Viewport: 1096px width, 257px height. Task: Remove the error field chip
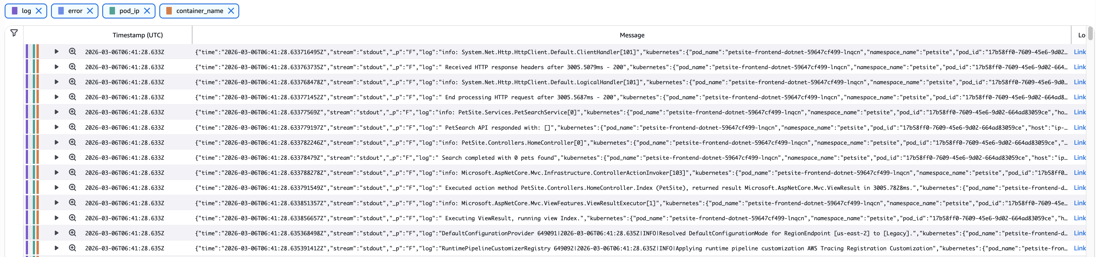90,11
